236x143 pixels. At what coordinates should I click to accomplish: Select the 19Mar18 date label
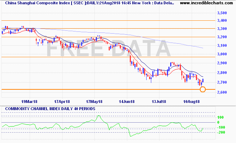[29, 102]
